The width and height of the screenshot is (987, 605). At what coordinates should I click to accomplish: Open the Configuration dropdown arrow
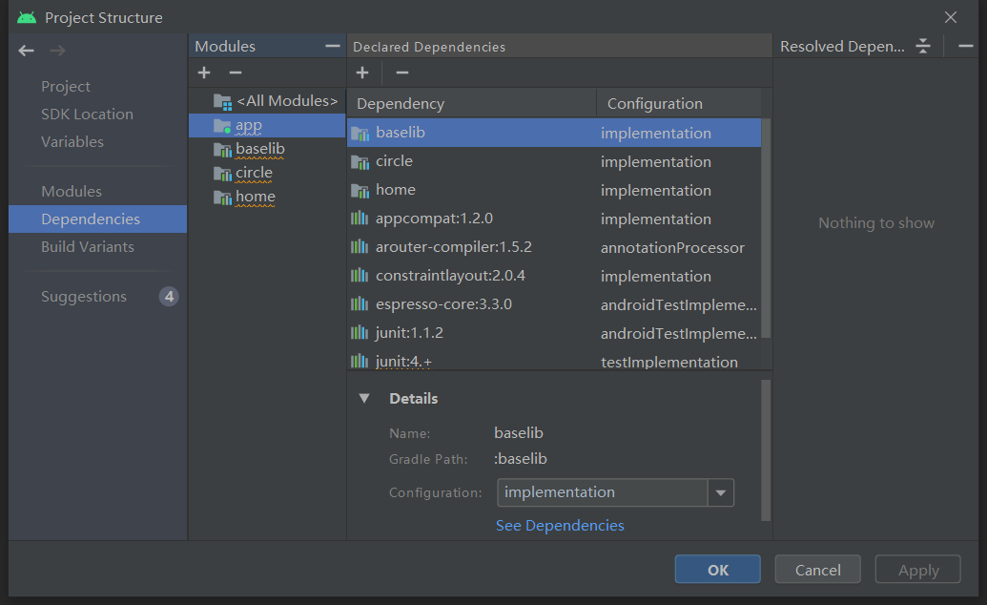coord(721,493)
